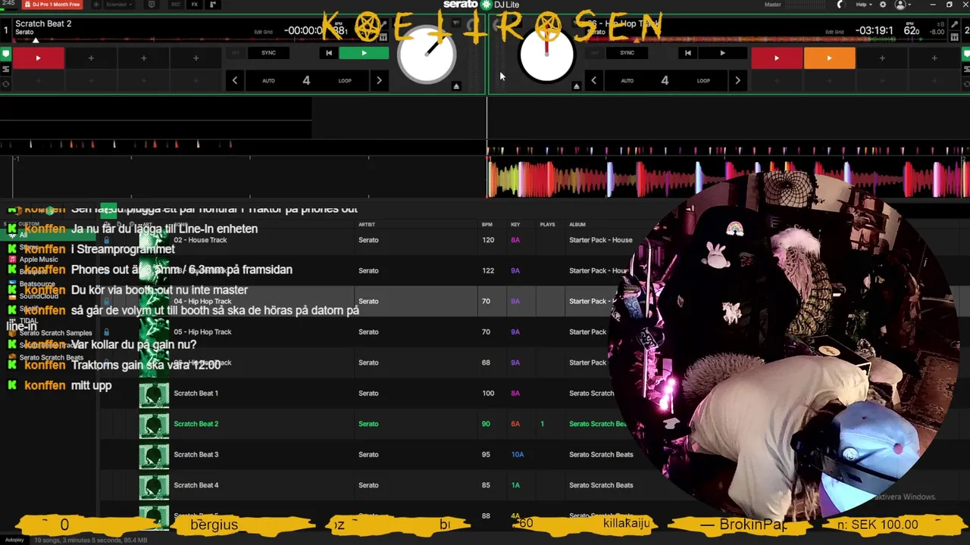Enable AUTO loop on deck 2
This screenshot has height=545, width=970.
pyautogui.click(x=627, y=80)
